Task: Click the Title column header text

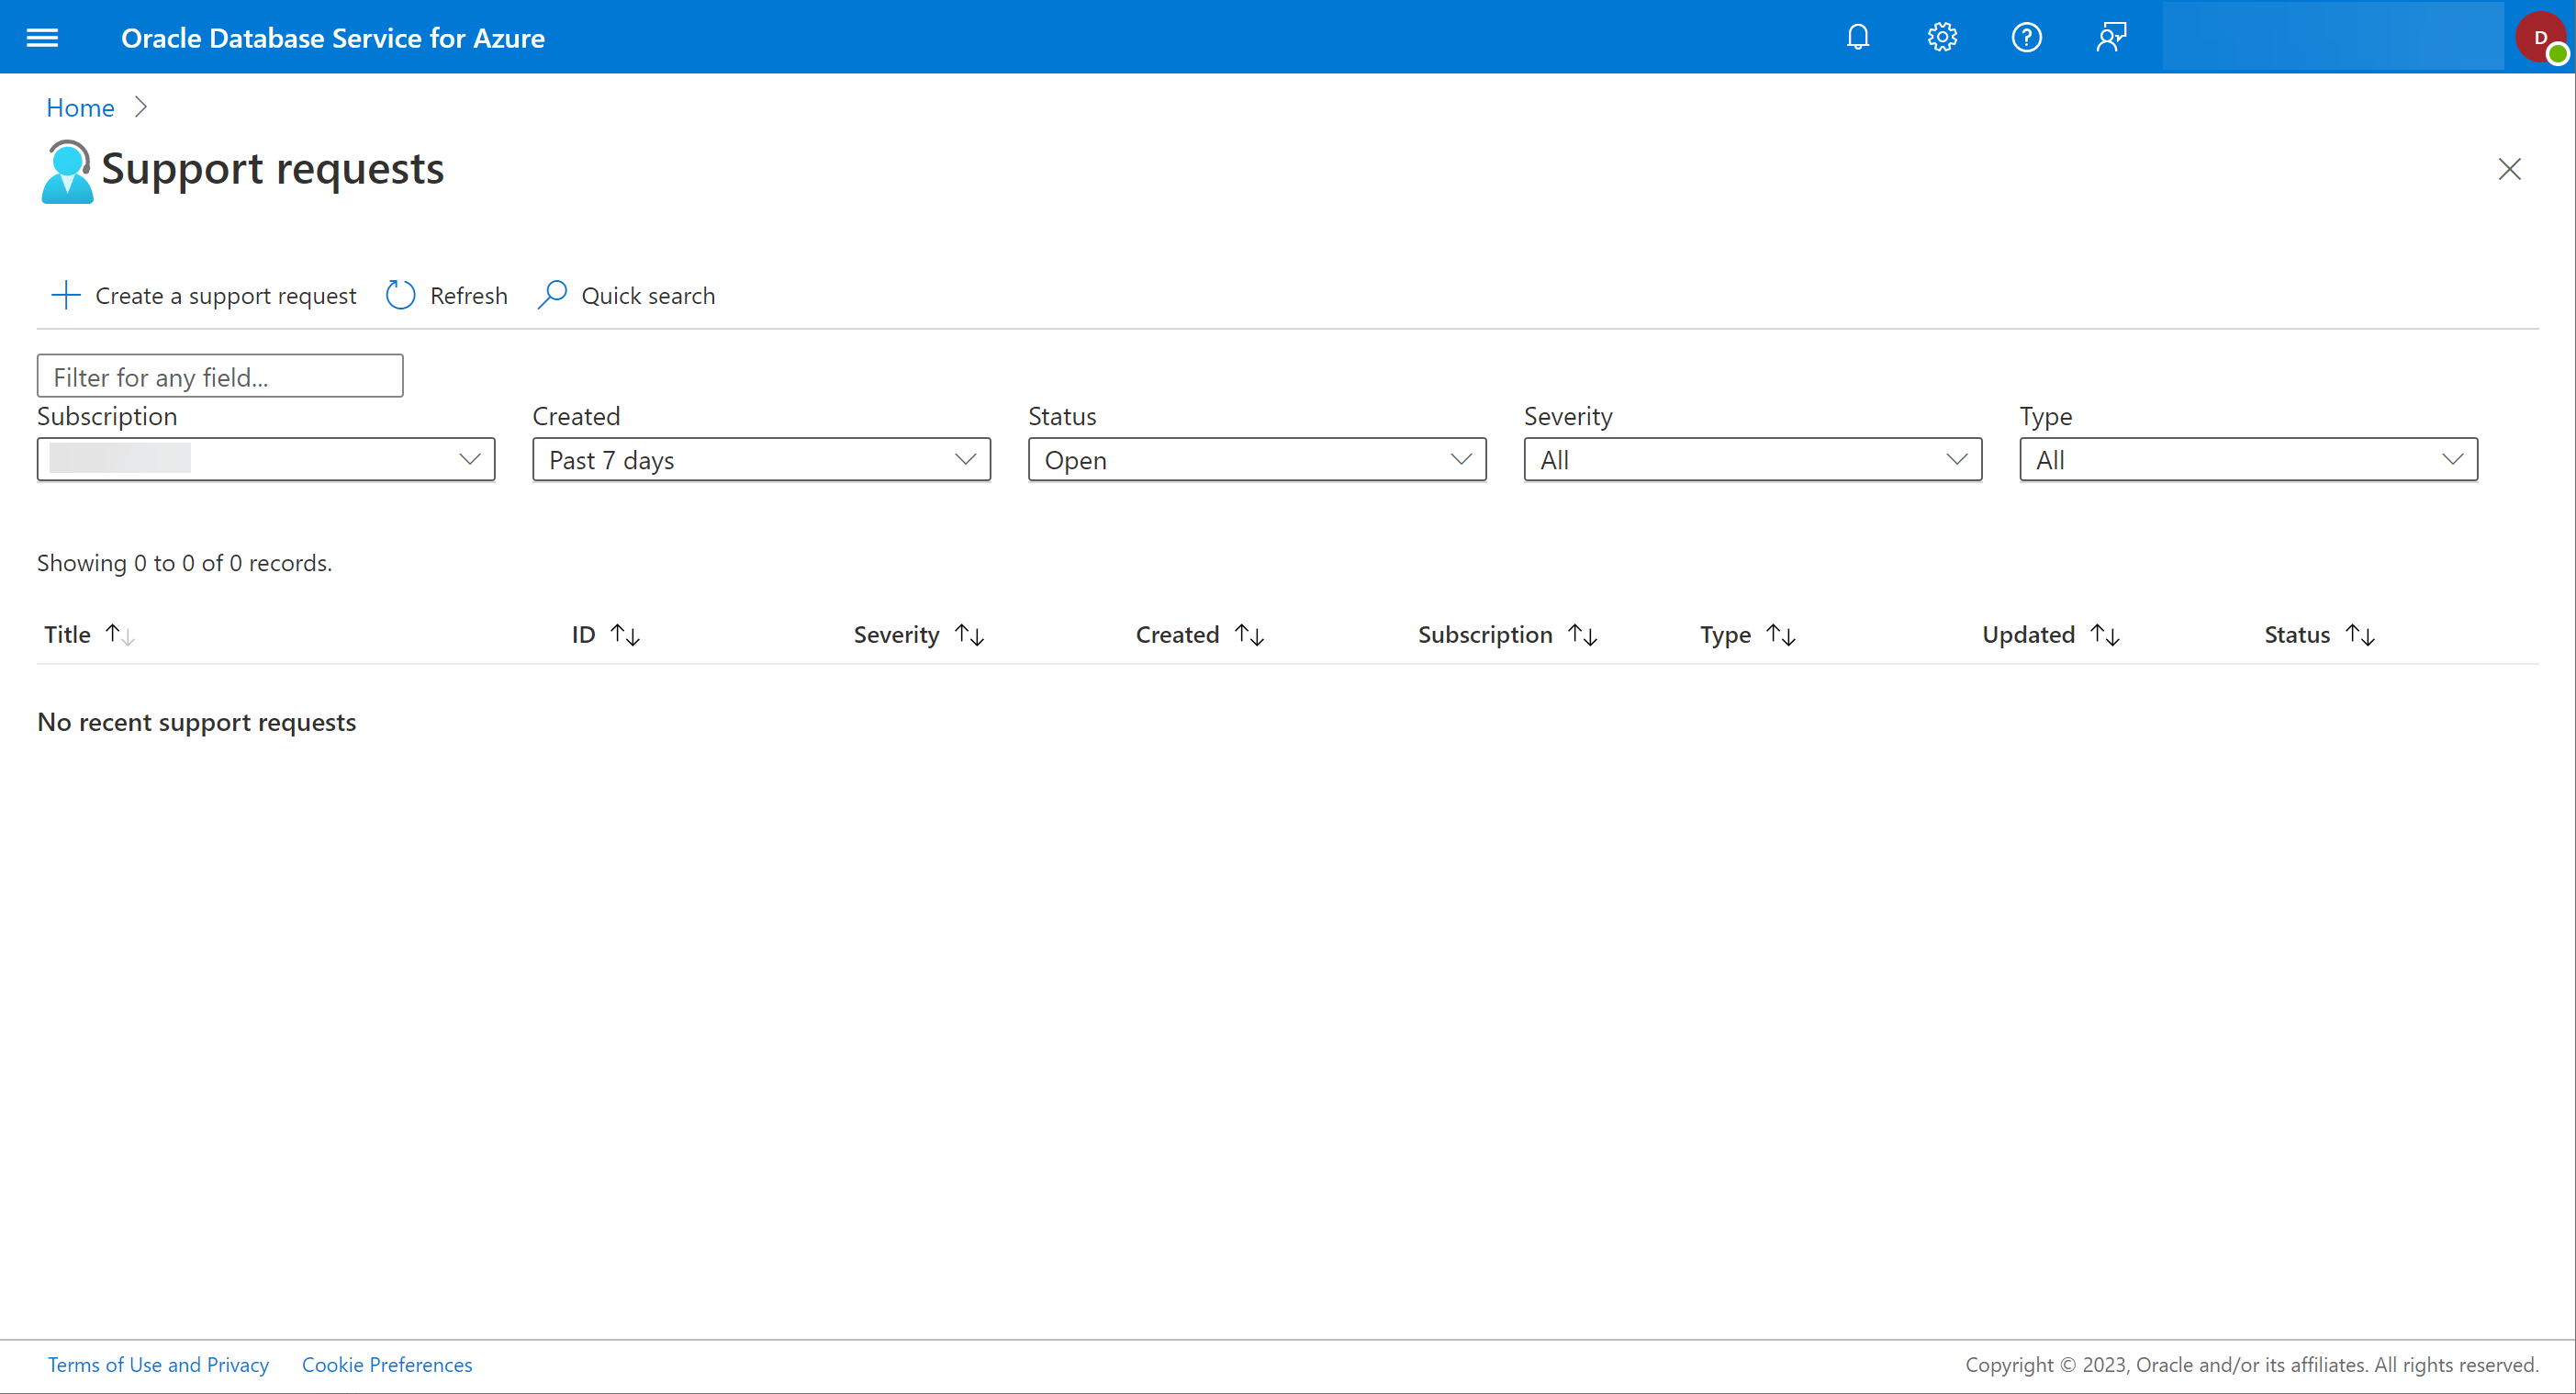Action: point(67,635)
